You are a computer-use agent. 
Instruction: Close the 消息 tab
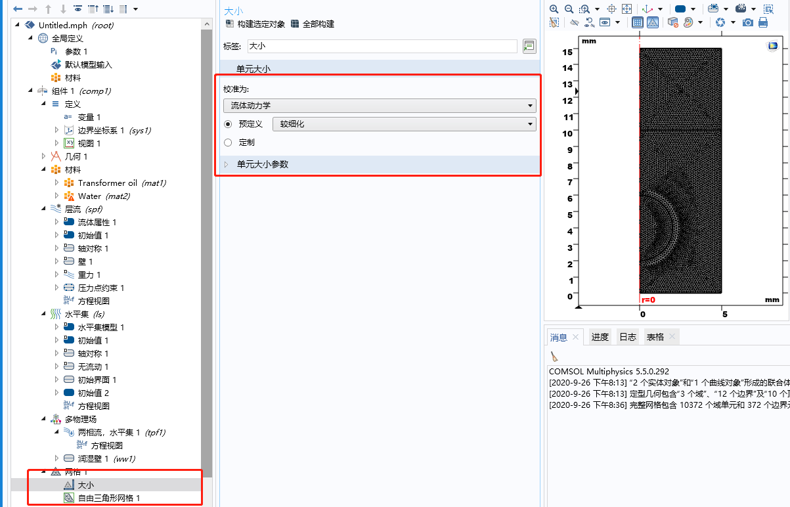pos(576,337)
